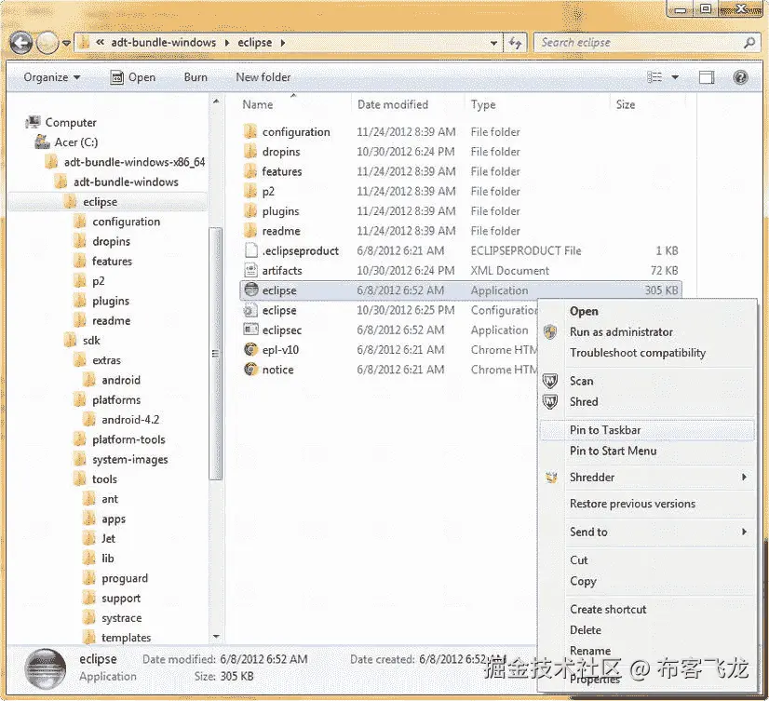
Task: Choose Troubleshoot compatibility
Action: click(x=638, y=353)
